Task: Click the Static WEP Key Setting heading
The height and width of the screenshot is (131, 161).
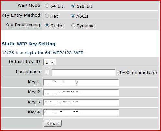Action: click(x=29, y=44)
